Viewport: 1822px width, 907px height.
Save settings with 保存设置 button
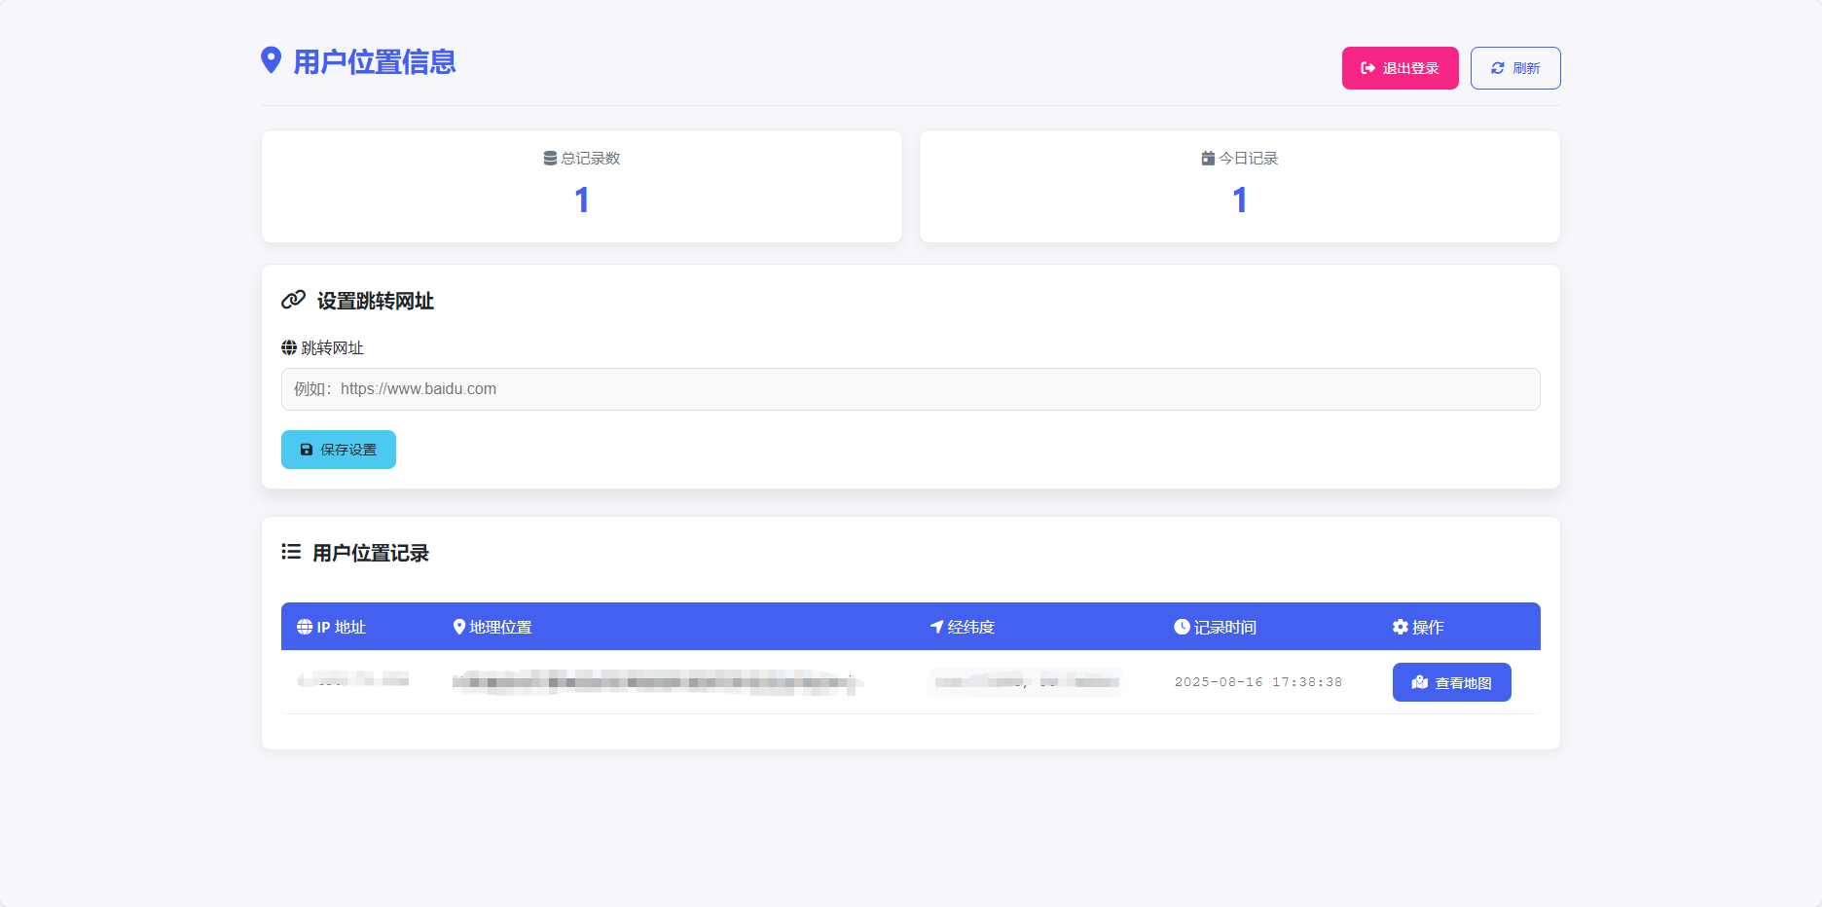[339, 450]
